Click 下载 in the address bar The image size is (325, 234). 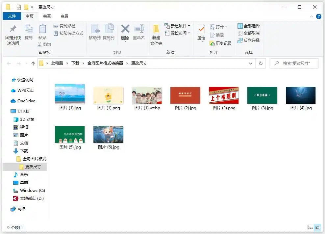(x=75, y=63)
